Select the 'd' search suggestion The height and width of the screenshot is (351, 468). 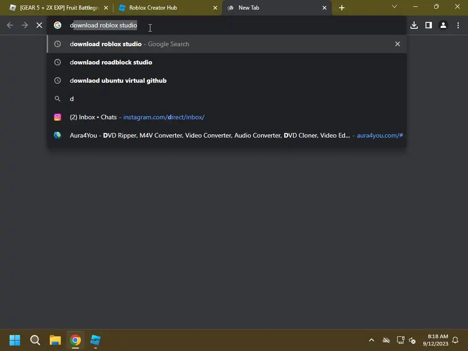point(227,99)
